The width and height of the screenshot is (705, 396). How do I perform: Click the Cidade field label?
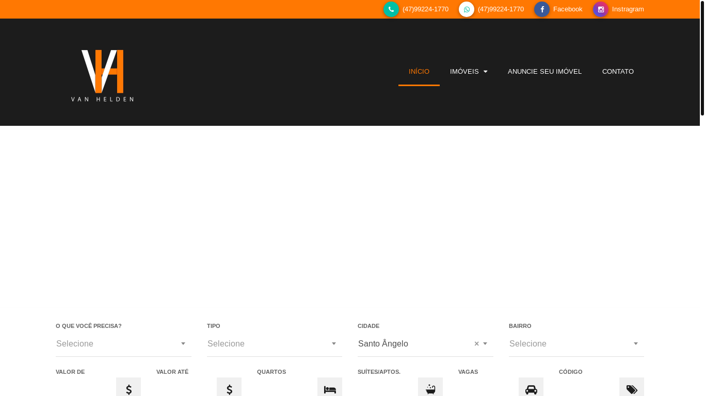point(368,326)
